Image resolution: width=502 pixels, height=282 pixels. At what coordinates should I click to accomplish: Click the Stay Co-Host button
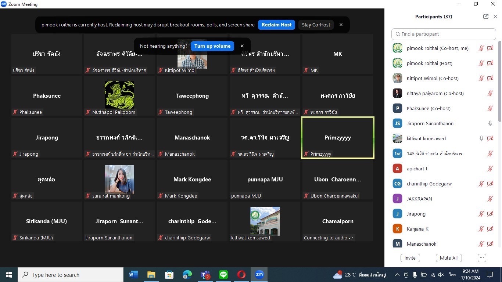point(316,25)
